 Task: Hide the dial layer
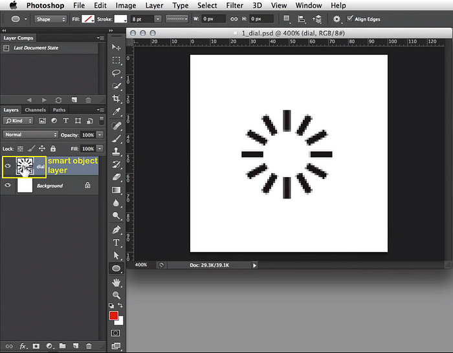pyautogui.click(x=8, y=166)
